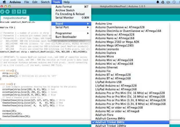Click the Open sketch up-arrow icon
This screenshot has height=127, width=180.
19,12
